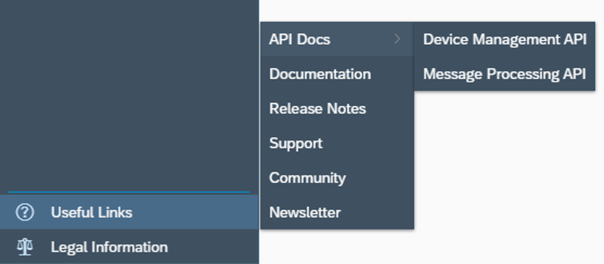Image resolution: width=604 pixels, height=264 pixels.
Task: Click the word Documentation in the flyout
Action: [320, 73]
